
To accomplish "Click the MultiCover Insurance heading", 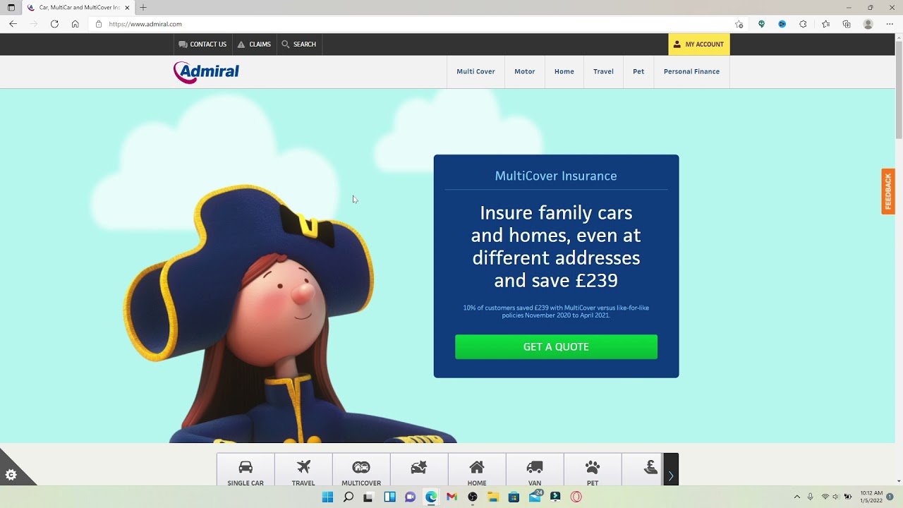I will [556, 176].
